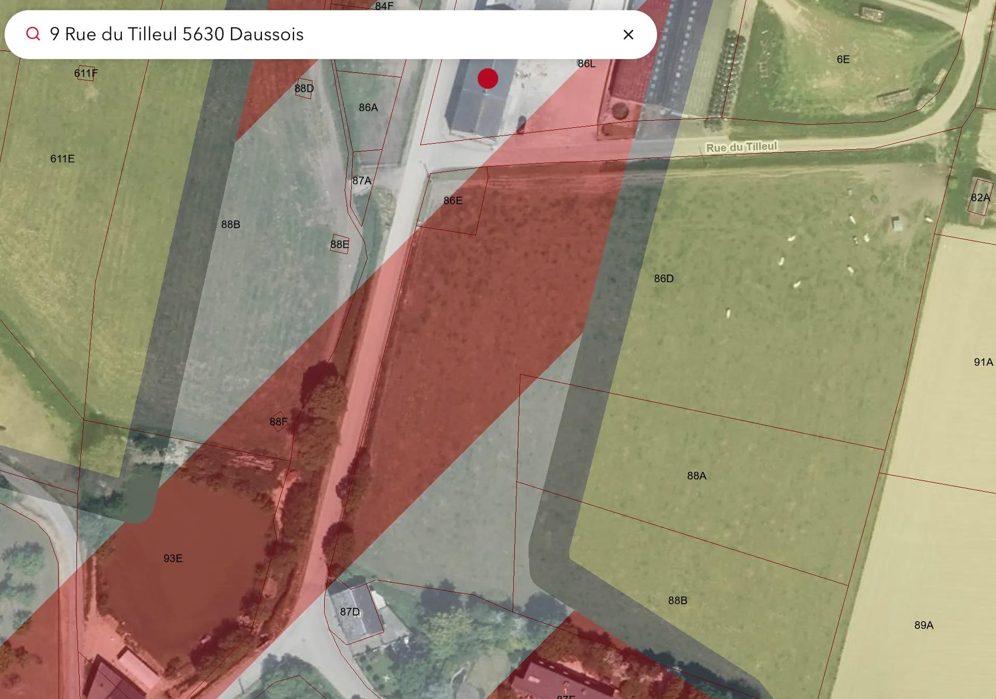
Task: Select parcel label 87A
Action: click(362, 180)
